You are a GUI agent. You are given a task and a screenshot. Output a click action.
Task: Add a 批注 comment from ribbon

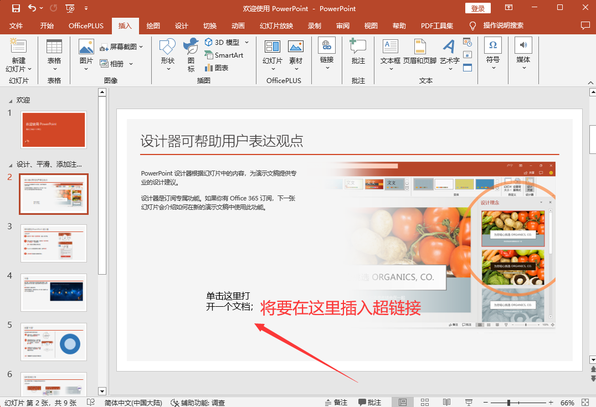pyautogui.click(x=358, y=51)
